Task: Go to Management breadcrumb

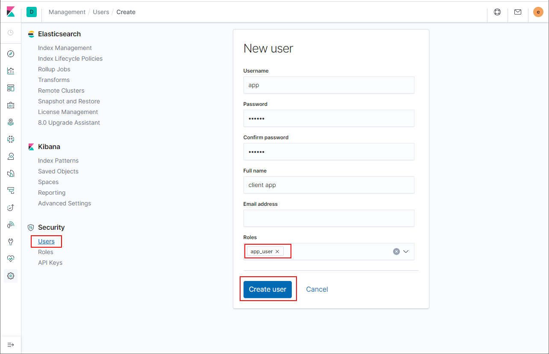Action: (67, 12)
